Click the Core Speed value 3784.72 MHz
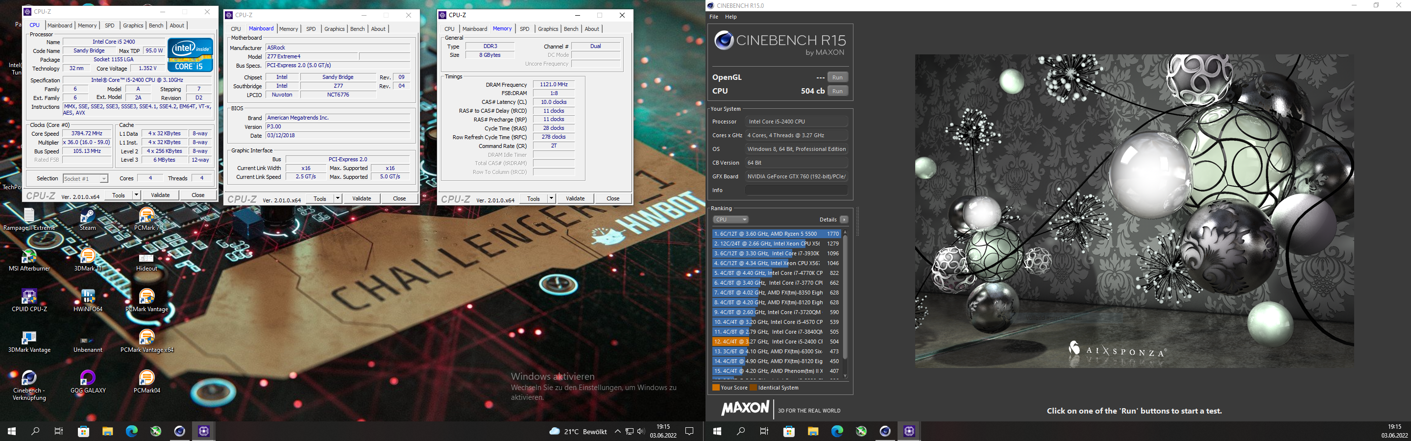 tap(87, 134)
